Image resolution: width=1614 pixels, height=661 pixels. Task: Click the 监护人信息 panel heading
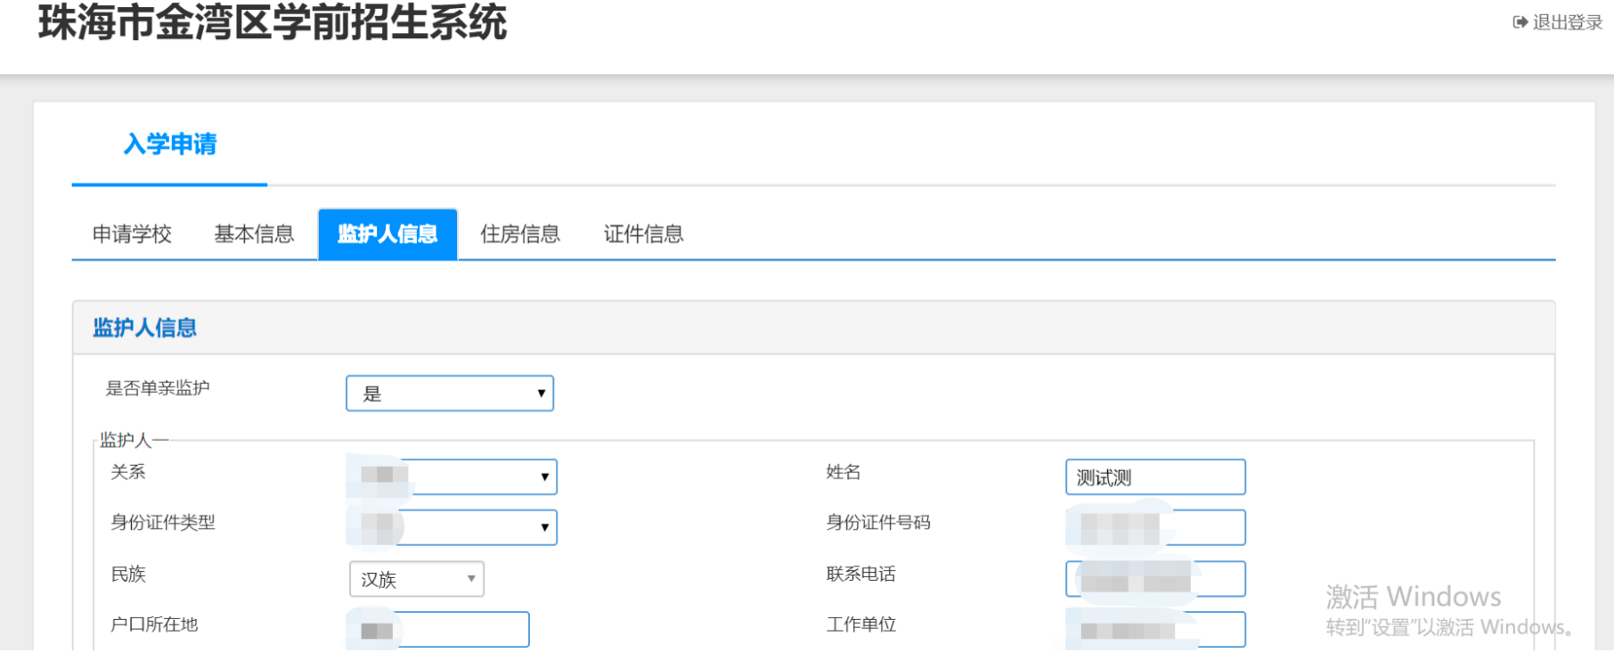click(144, 328)
